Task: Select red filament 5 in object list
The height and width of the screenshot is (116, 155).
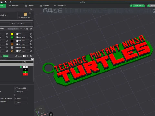Action: (x=25, y=74)
